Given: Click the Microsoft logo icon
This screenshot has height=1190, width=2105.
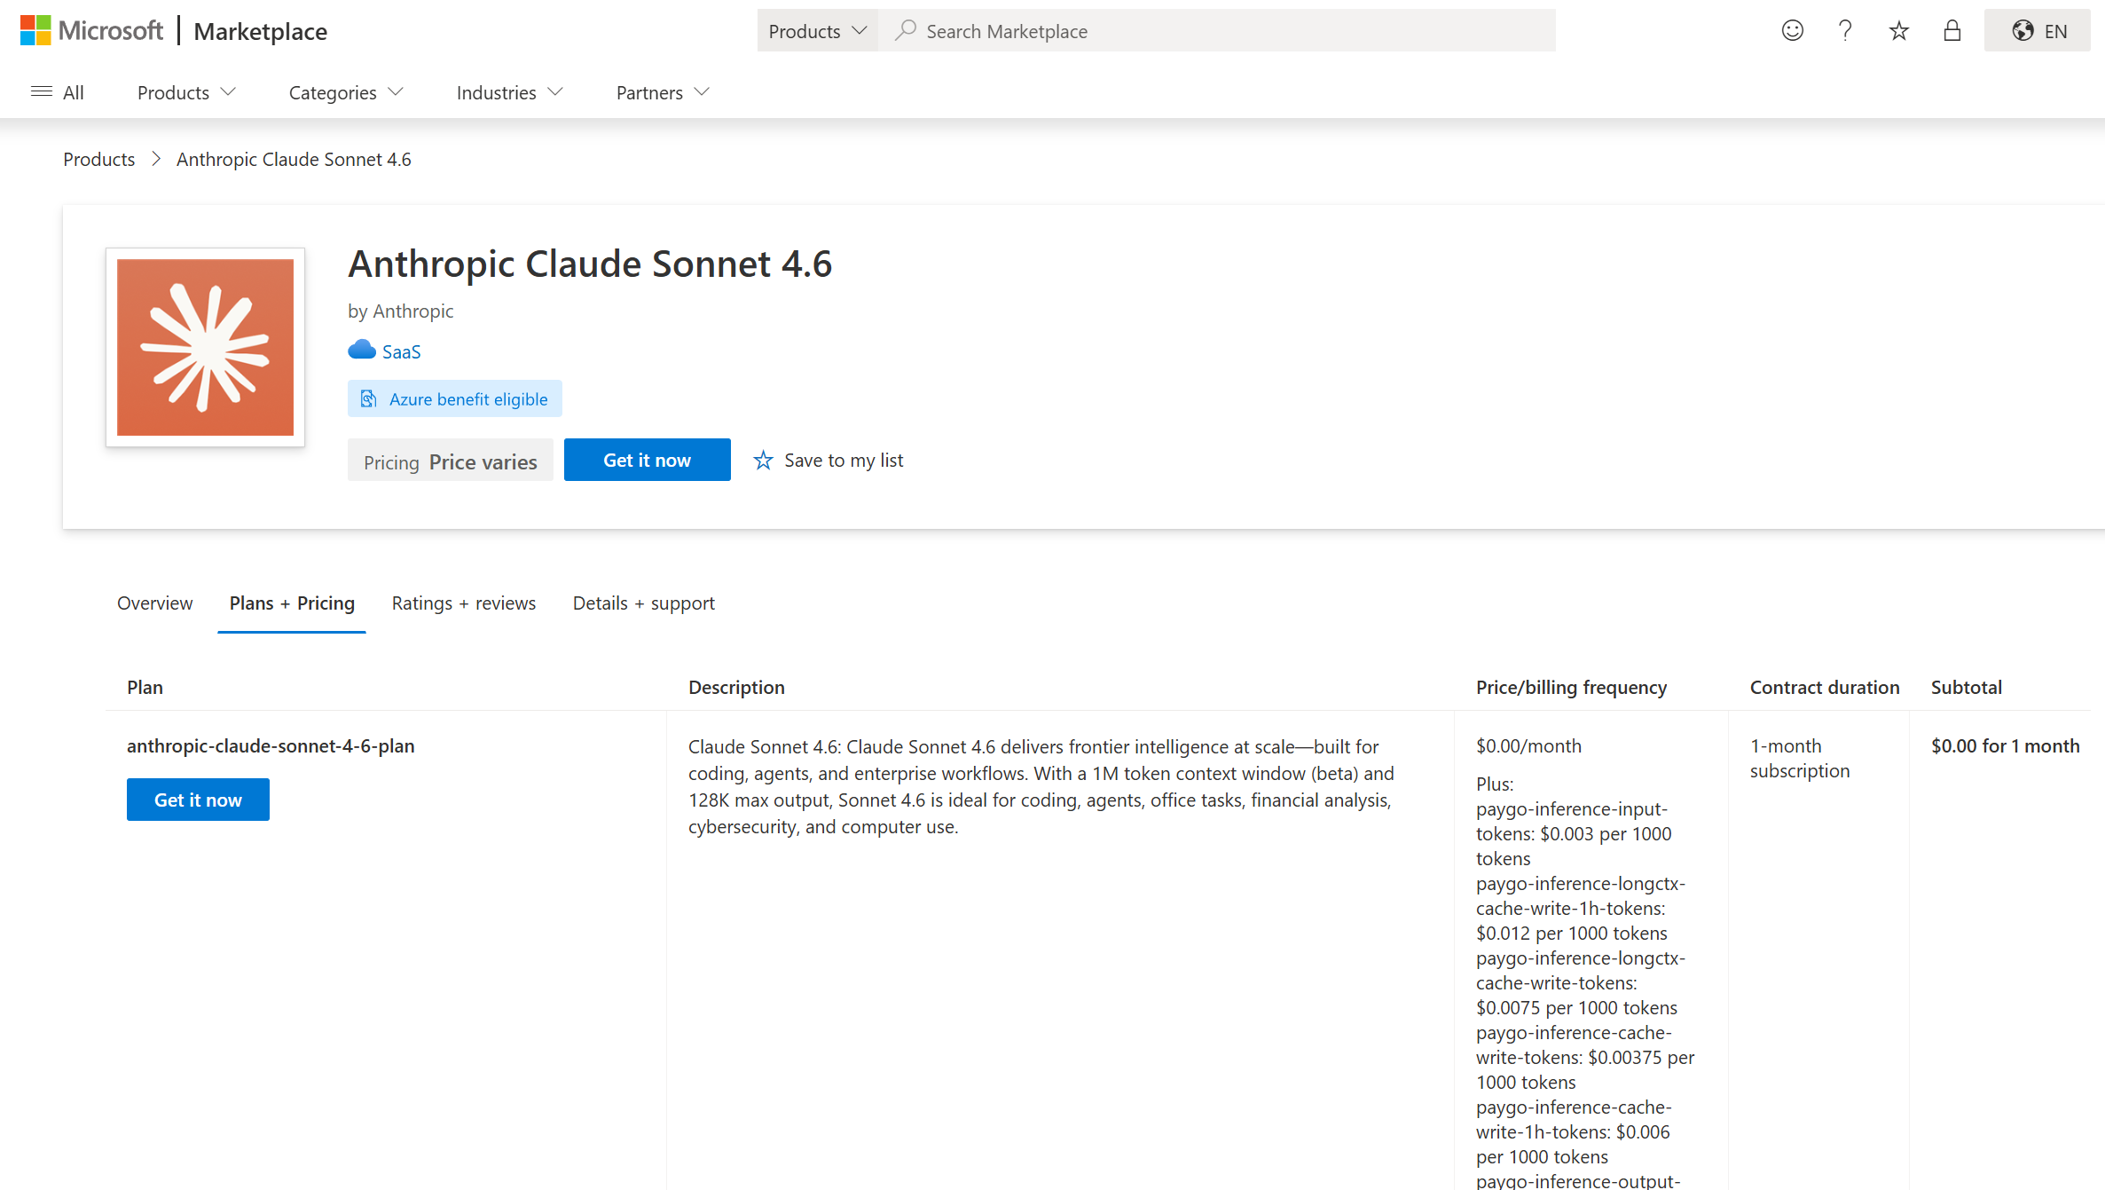Looking at the screenshot, I should click(35, 30).
